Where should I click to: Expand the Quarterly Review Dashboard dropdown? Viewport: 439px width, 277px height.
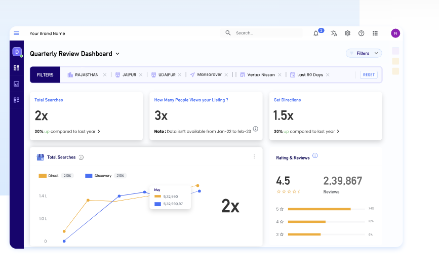click(117, 54)
